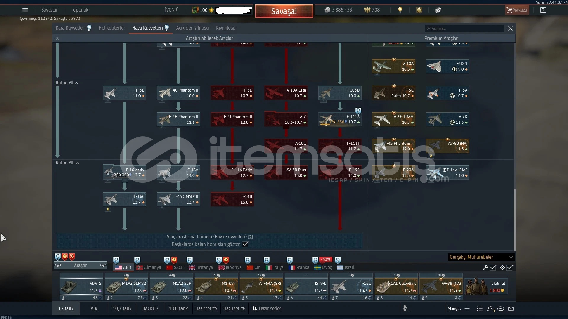Select the ADATS crew slot
Screen dimensions: 568x319
coord(81,286)
